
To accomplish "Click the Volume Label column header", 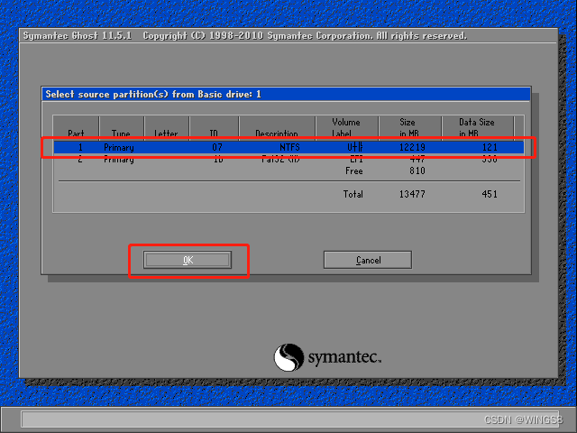I will 346,128.
